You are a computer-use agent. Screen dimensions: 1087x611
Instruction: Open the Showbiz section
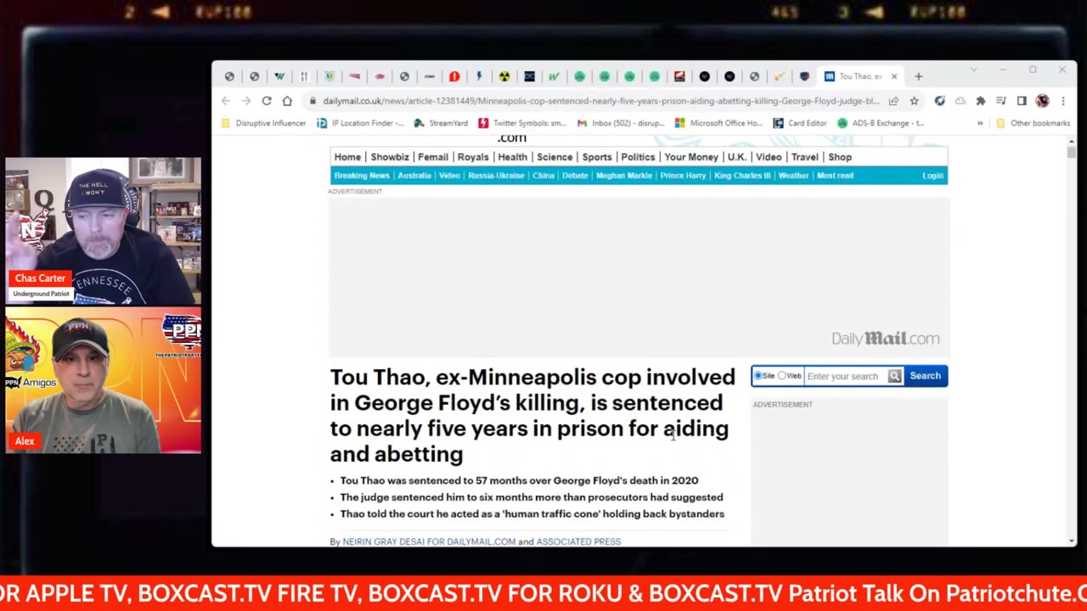(x=390, y=157)
